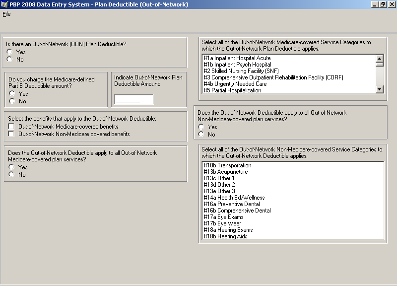Screen dimensions: 397x286
Task: Select No for OON Plan Deductible
Action: click(9, 59)
